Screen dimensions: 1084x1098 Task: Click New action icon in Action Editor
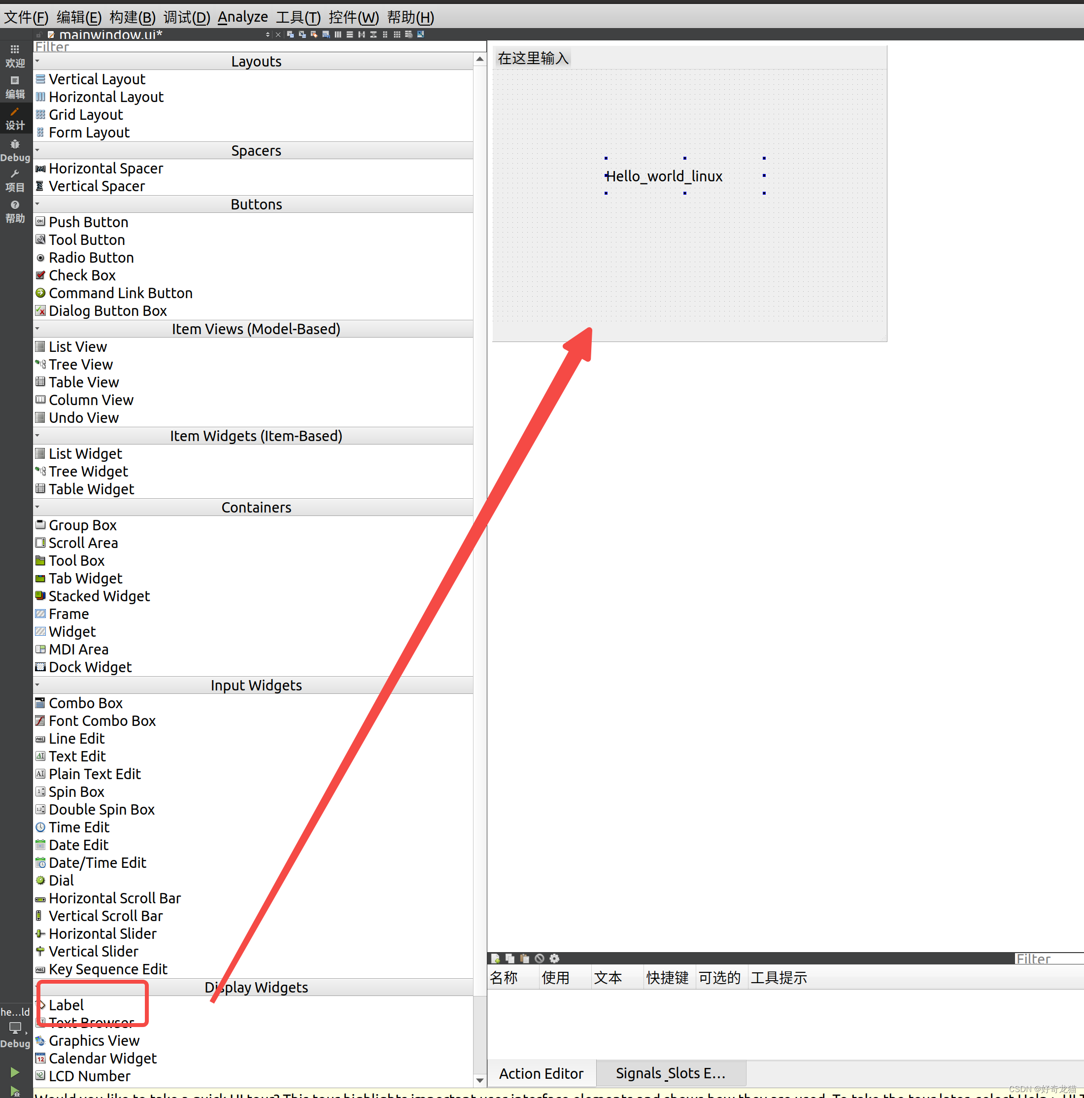[x=495, y=959]
